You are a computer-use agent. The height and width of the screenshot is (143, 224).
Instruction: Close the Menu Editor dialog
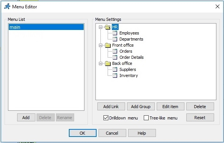tap(218, 6)
